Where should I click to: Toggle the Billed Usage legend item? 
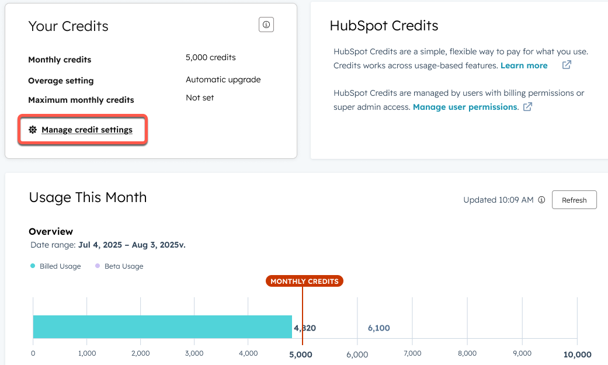55,266
